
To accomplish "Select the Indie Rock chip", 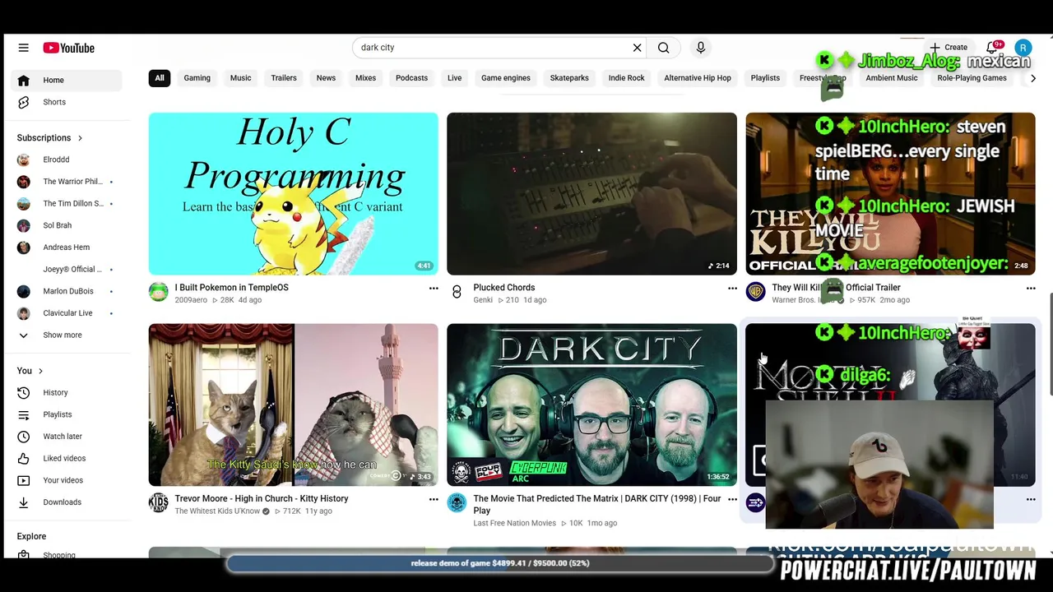I will [x=626, y=78].
